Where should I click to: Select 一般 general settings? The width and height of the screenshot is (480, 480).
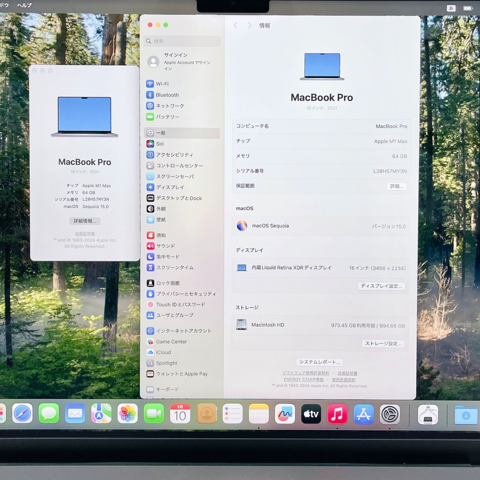click(182, 133)
